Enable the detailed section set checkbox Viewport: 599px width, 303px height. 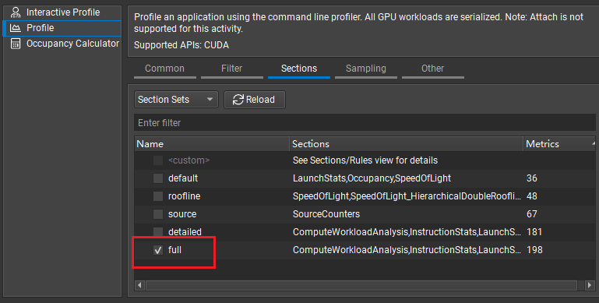tap(158, 231)
